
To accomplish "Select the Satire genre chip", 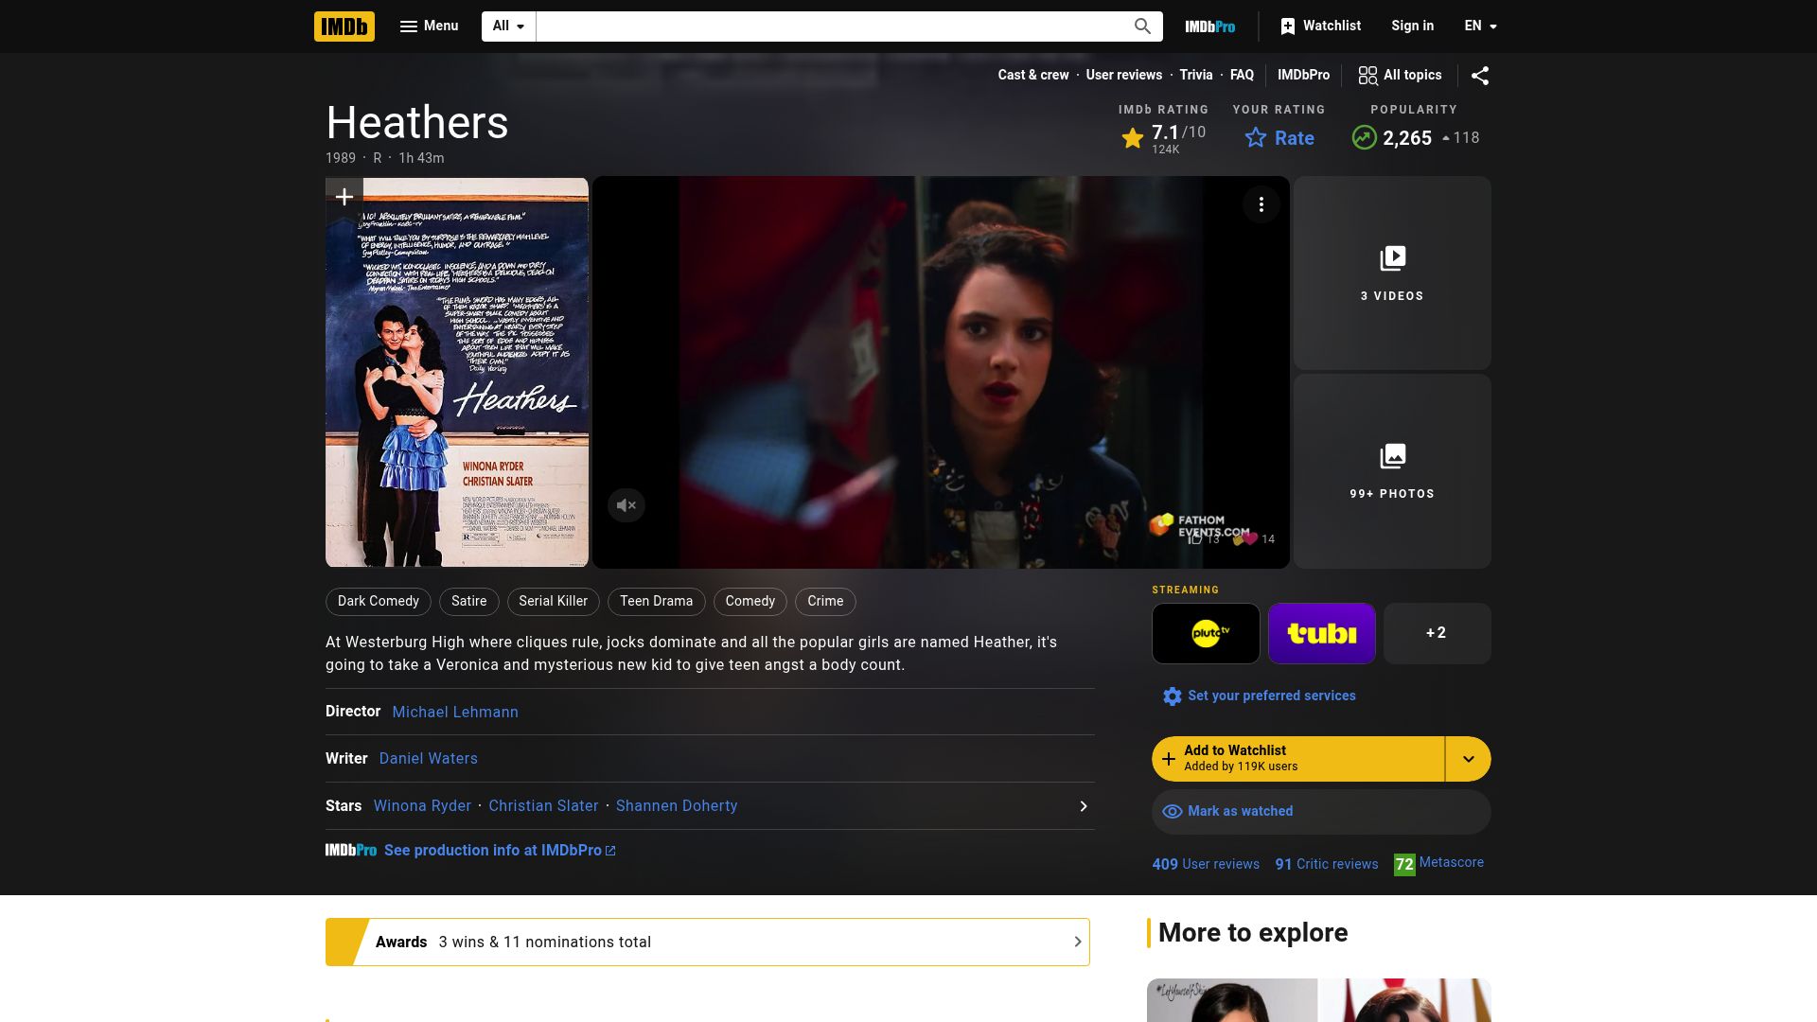I will pyautogui.click(x=469, y=602).
